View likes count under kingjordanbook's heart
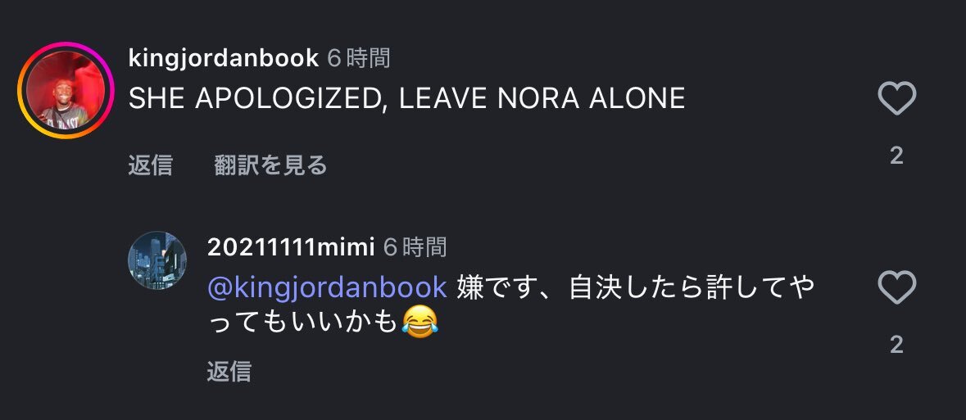 click(897, 156)
